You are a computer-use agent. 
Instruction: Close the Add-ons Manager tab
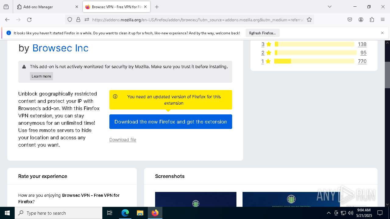pyautogui.click(x=77, y=7)
